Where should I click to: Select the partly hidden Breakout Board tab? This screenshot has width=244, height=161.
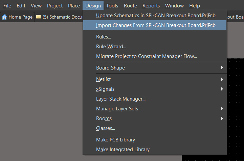click(235, 17)
